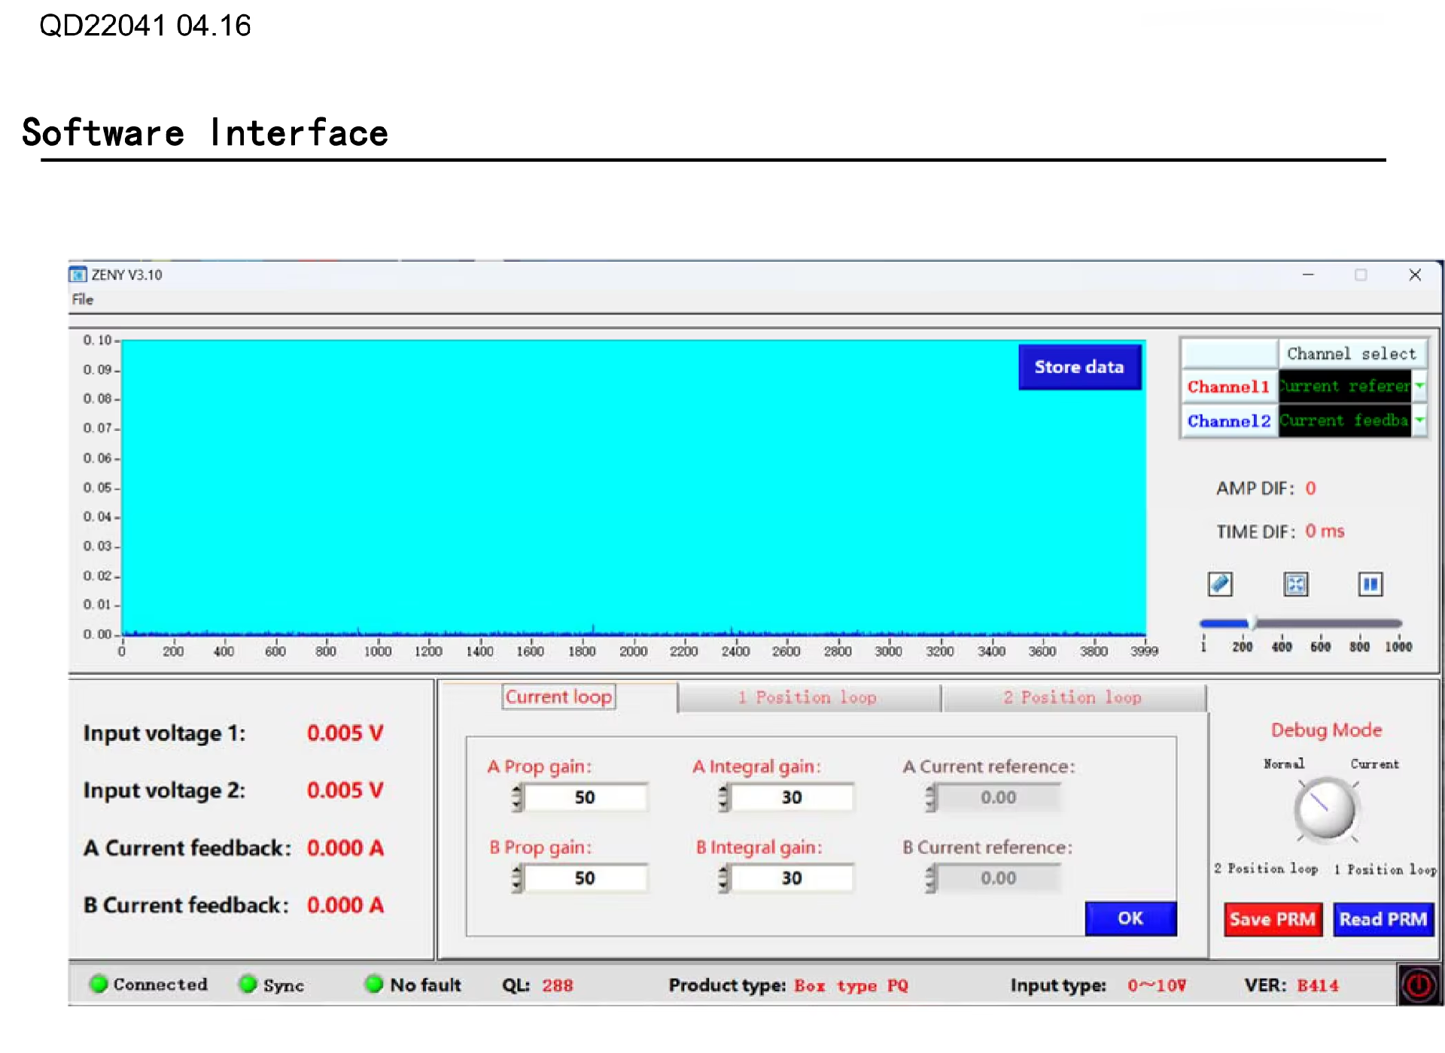Click the time scale slider handle

(1252, 623)
